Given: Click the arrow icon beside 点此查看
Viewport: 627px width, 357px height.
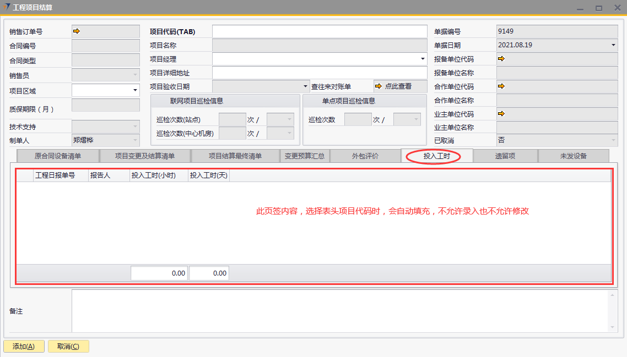Looking at the screenshot, I should [379, 86].
